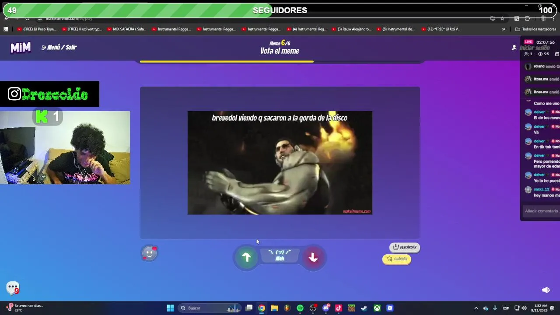Open bookmark (3) Rauw Alejandro...
This screenshot has height=315, width=560.
click(x=351, y=29)
